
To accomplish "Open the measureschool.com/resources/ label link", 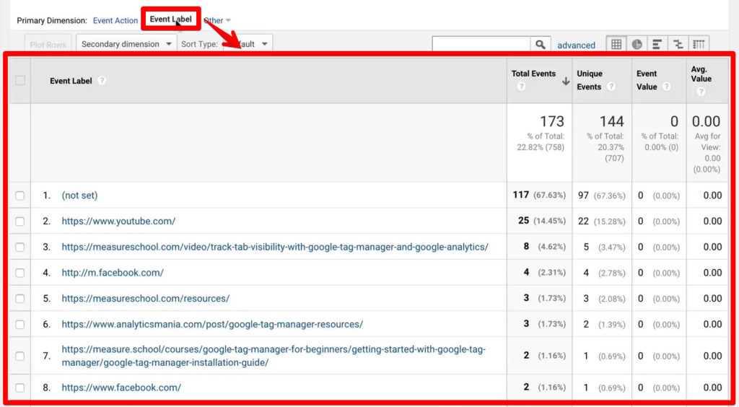I will (146, 299).
